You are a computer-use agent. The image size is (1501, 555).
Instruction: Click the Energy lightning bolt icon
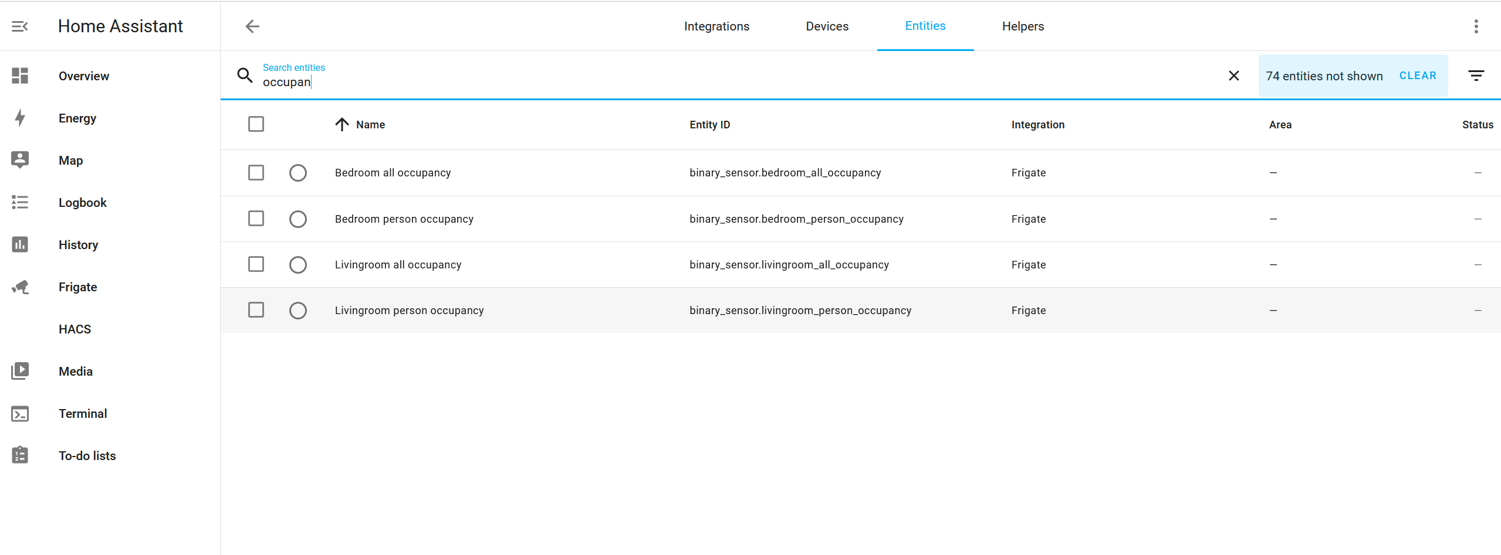[x=20, y=118]
